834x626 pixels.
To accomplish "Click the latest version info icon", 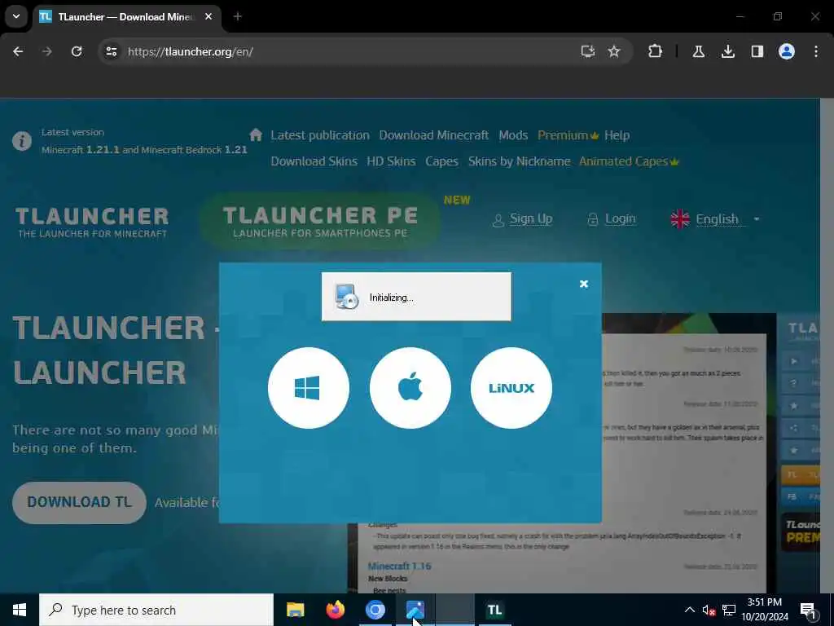I will 22,141.
